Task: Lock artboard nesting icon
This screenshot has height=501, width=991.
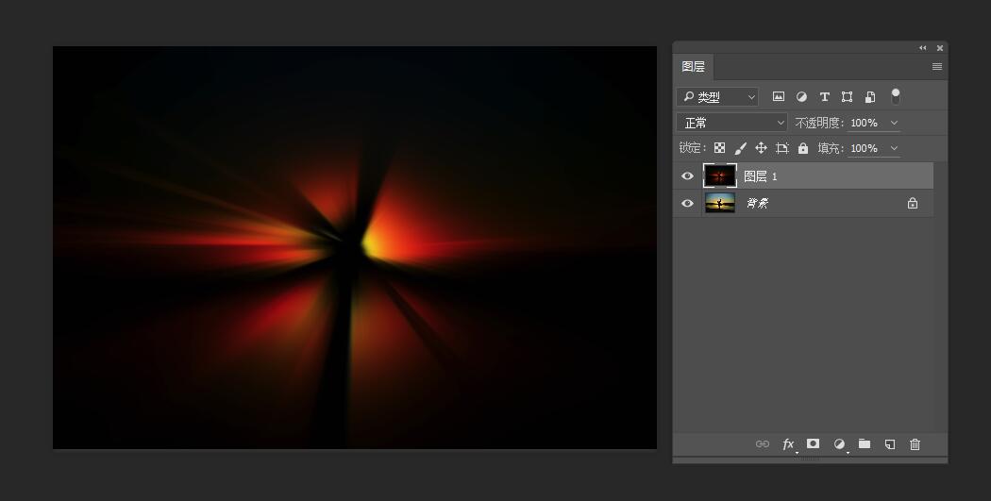Action: (782, 148)
